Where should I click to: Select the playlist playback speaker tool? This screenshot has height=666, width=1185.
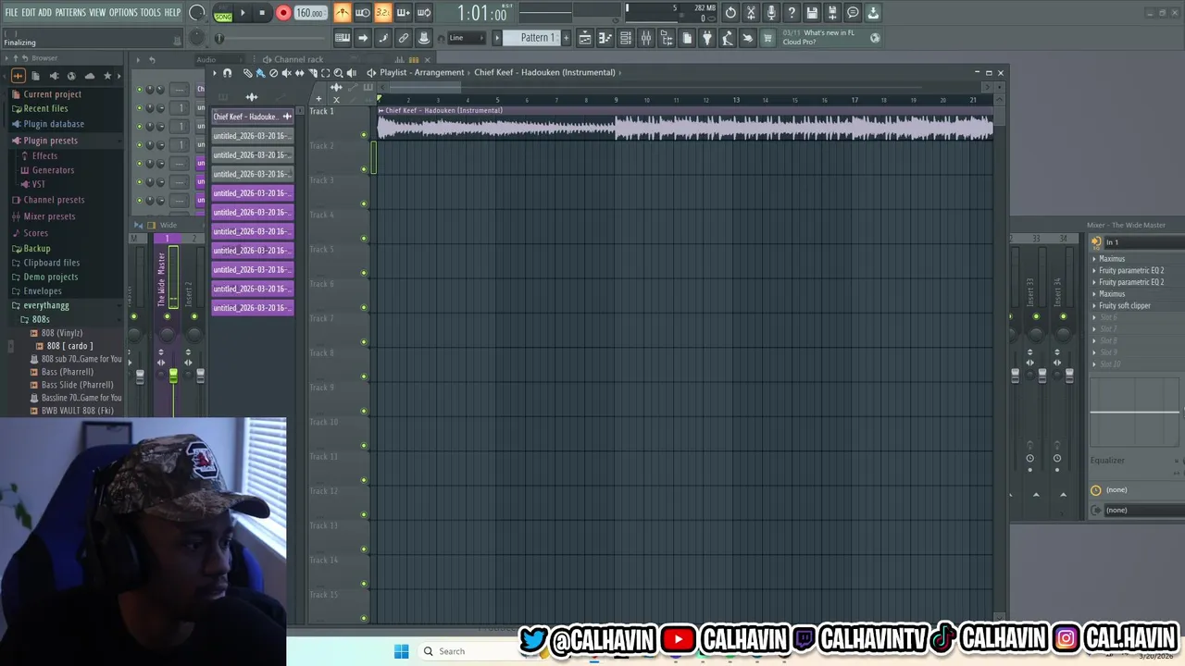tap(351, 73)
